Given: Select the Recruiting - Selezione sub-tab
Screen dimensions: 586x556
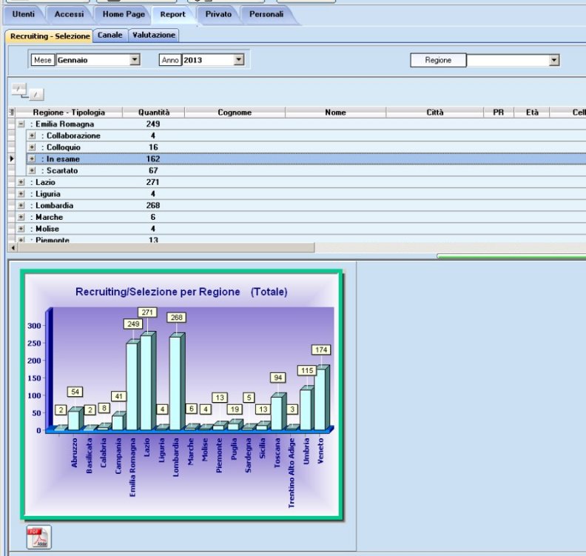Looking at the screenshot, I should [50, 36].
